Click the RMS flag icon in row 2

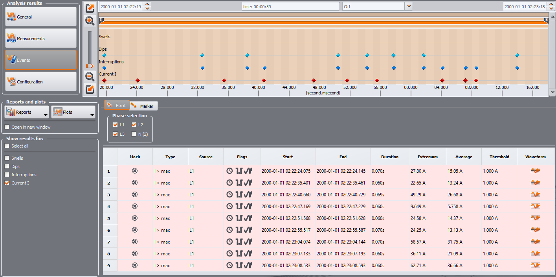239,183
